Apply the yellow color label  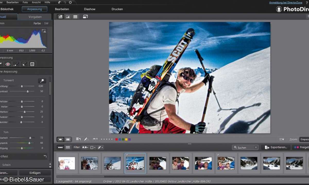coord(126,139)
